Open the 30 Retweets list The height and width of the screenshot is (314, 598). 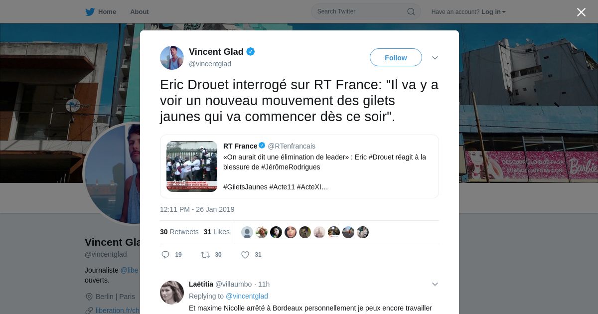pyautogui.click(x=179, y=232)
